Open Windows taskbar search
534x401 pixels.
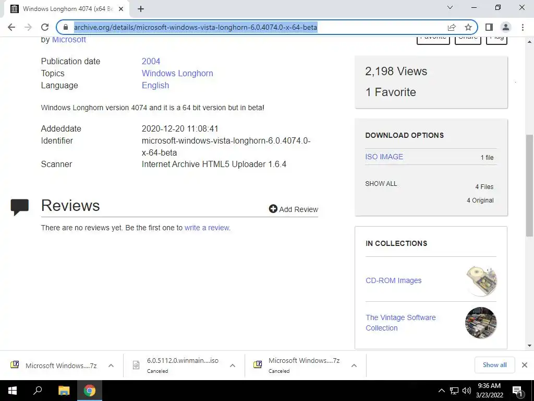pyautogui.click(x=38, y=391)
